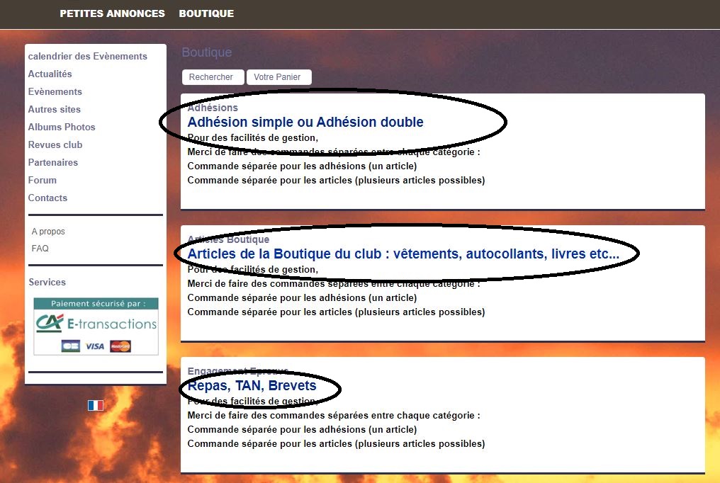Open the Boutique menu item

pyautogui.click(x=206, y=13)
